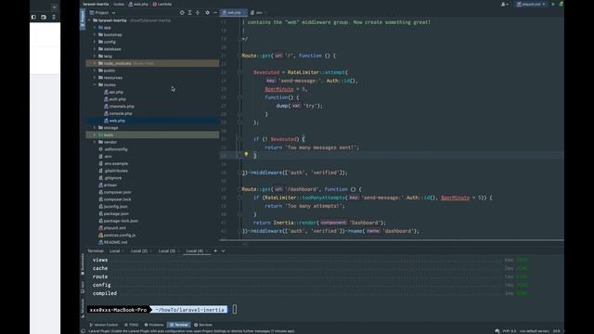Click the collapse all icon in Project toolbar

(198, 12)
